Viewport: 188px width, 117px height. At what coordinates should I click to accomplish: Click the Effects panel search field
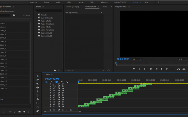coord(48,11)
